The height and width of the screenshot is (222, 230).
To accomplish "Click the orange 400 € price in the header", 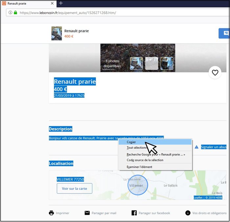I will [69, 36].
